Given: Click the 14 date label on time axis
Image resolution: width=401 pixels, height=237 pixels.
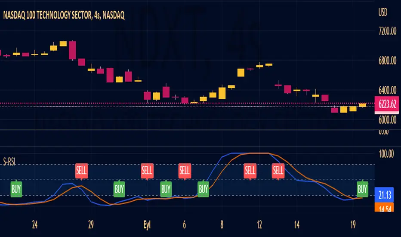Looking at the screenshot, I should [296, 225].
